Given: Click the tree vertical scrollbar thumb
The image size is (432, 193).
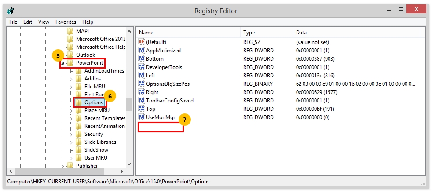Looking at the screenshot, I should (129, 104).
